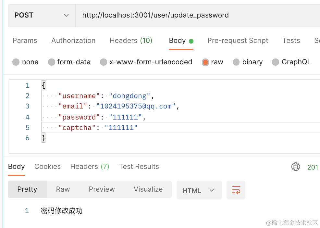
Task: Click the request URL input field
Action: tap(195, 15)
